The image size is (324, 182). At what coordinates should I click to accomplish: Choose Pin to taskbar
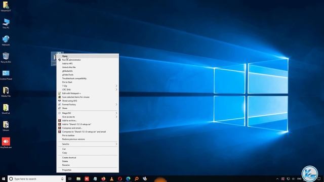88,135
